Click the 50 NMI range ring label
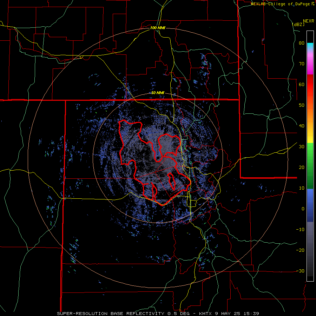This screenshot has height=316, width=316. [158, 93]
